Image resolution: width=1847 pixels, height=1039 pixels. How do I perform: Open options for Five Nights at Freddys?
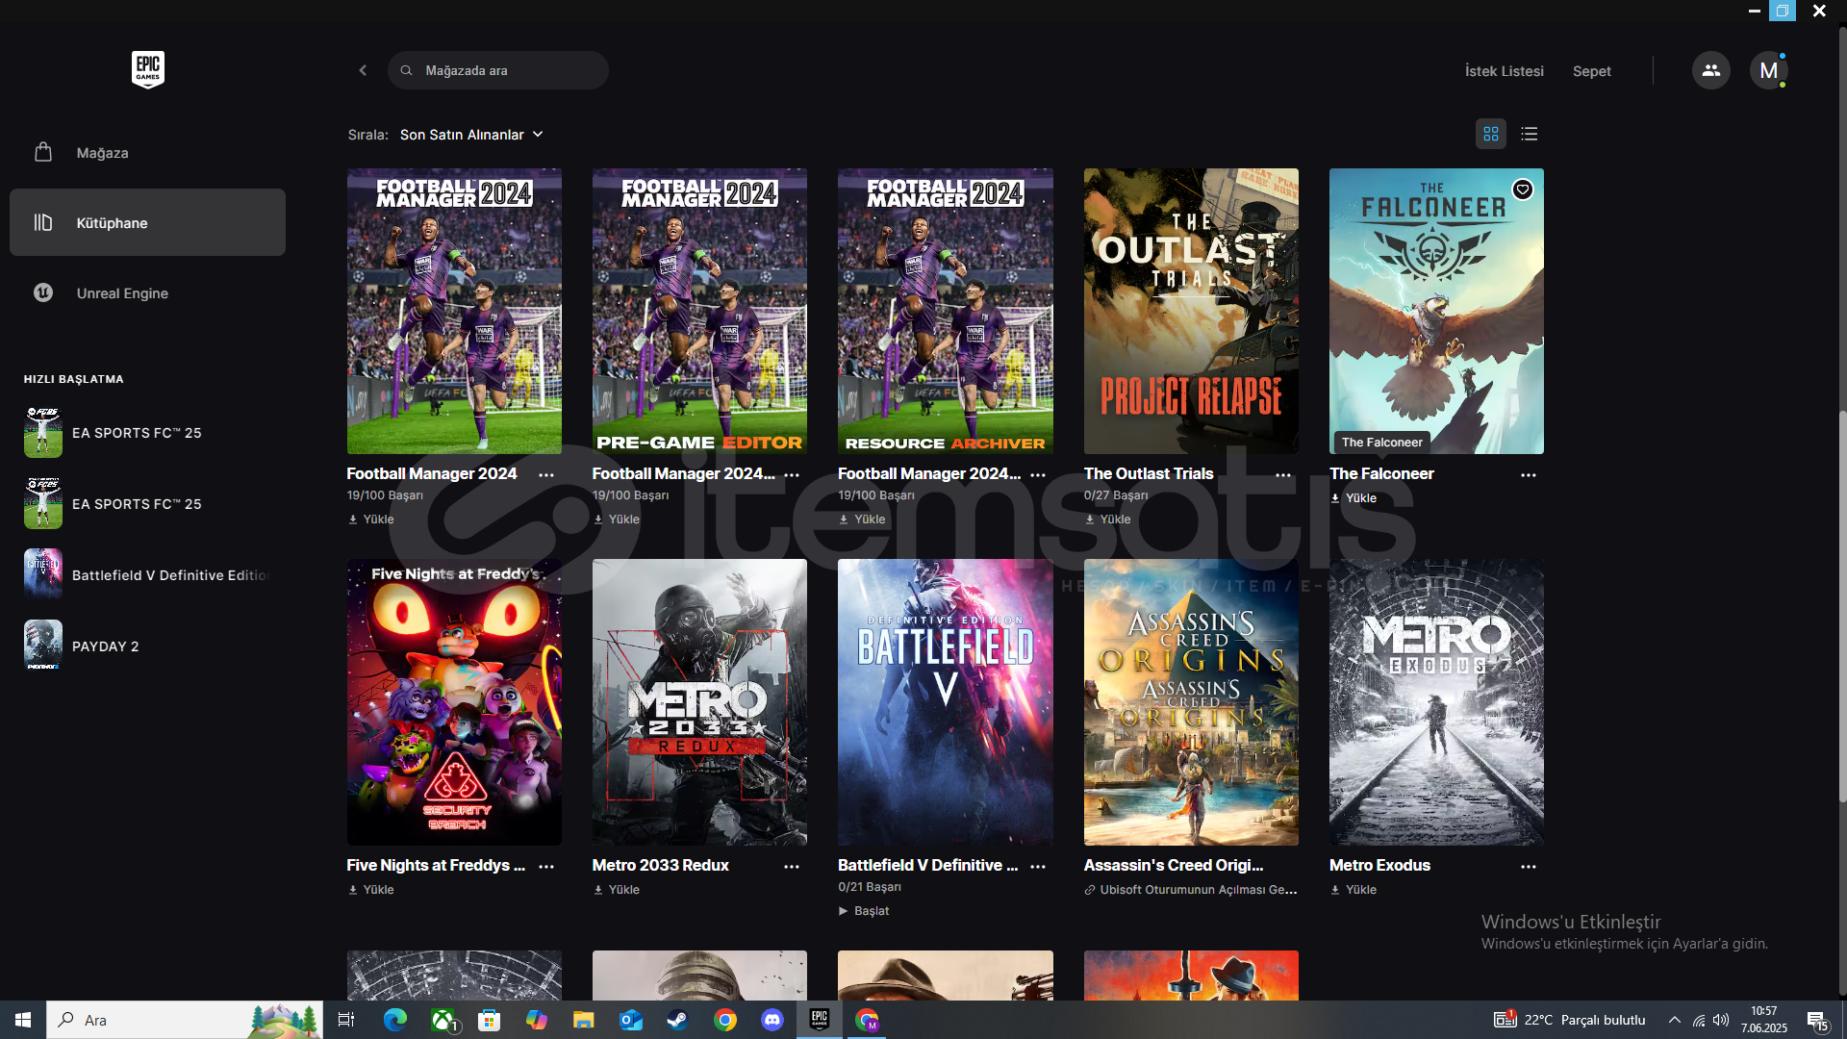(546, 867)
